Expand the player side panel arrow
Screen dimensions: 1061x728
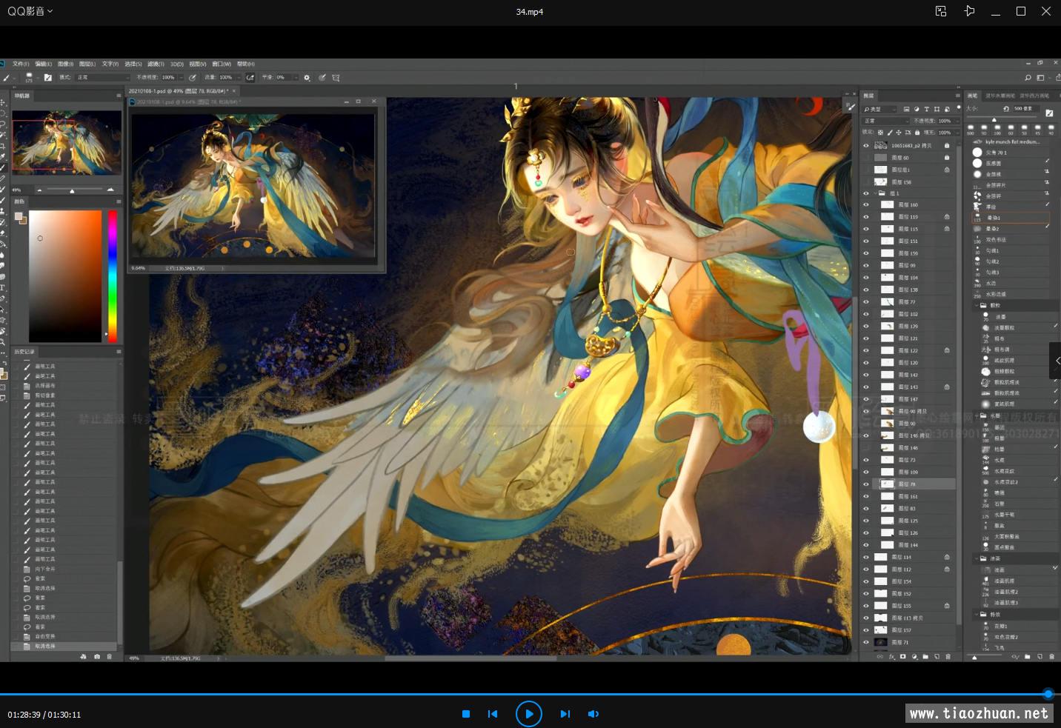pos(1057,361)
